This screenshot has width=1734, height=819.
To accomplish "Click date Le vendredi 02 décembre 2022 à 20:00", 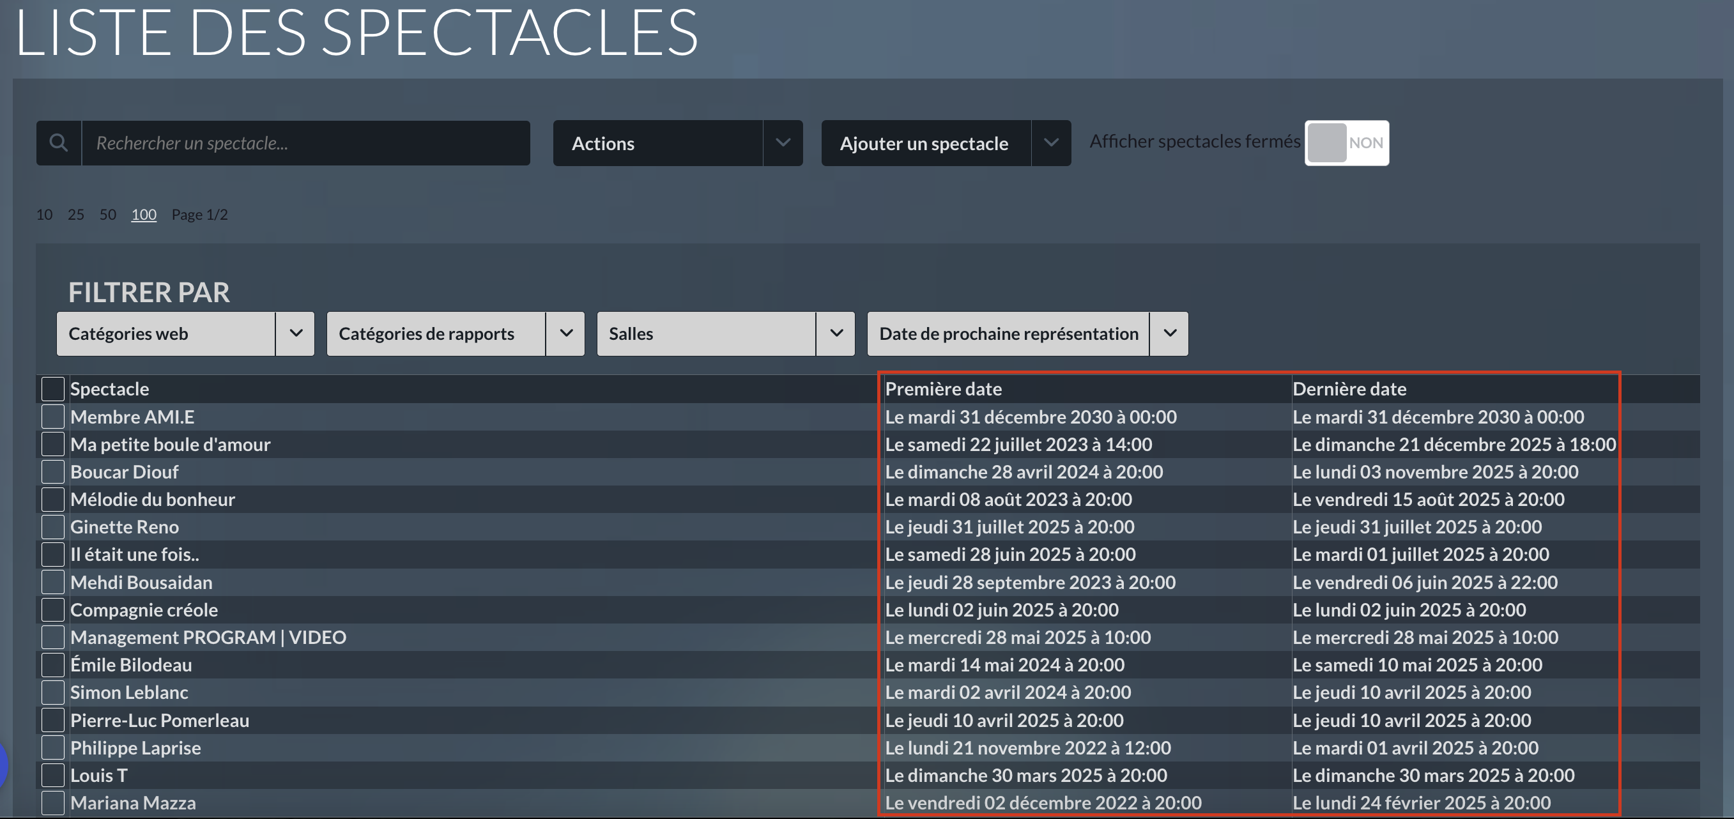I will [x=1043, y=803].
